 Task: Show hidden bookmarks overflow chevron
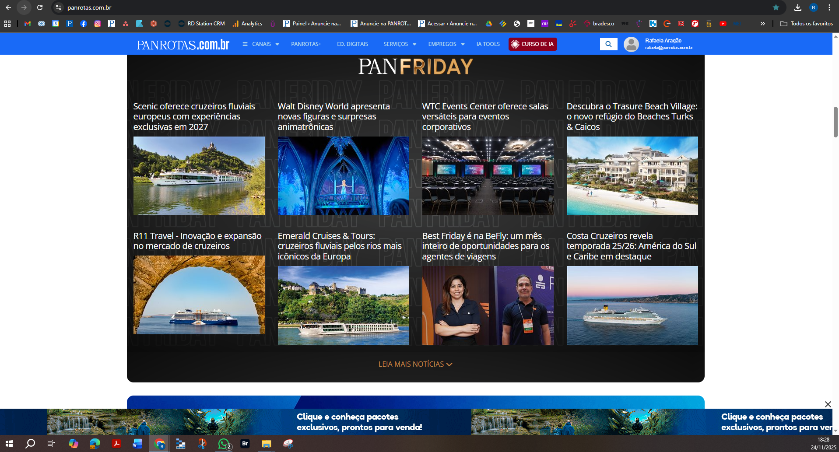[x=763, y=24]
